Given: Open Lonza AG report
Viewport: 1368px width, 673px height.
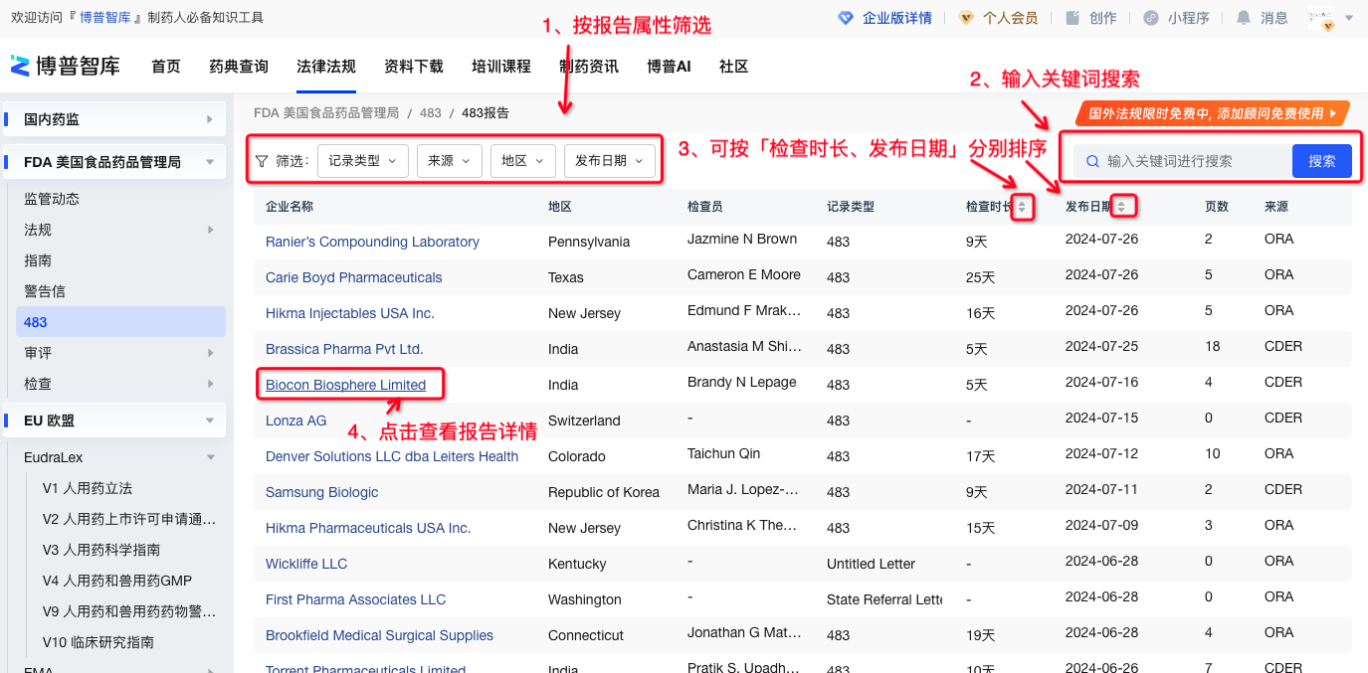Looking at the screenshot, I should point(295,421).
